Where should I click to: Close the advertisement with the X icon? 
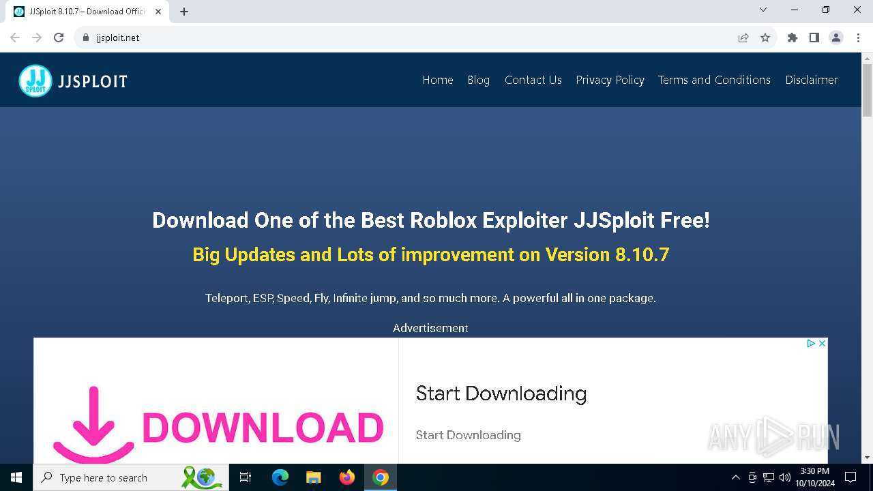822,343
